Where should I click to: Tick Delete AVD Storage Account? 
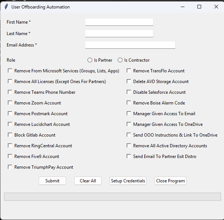point(129,81)
